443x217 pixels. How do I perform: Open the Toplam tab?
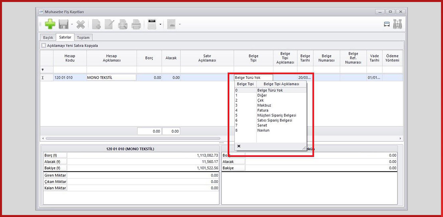83,37
